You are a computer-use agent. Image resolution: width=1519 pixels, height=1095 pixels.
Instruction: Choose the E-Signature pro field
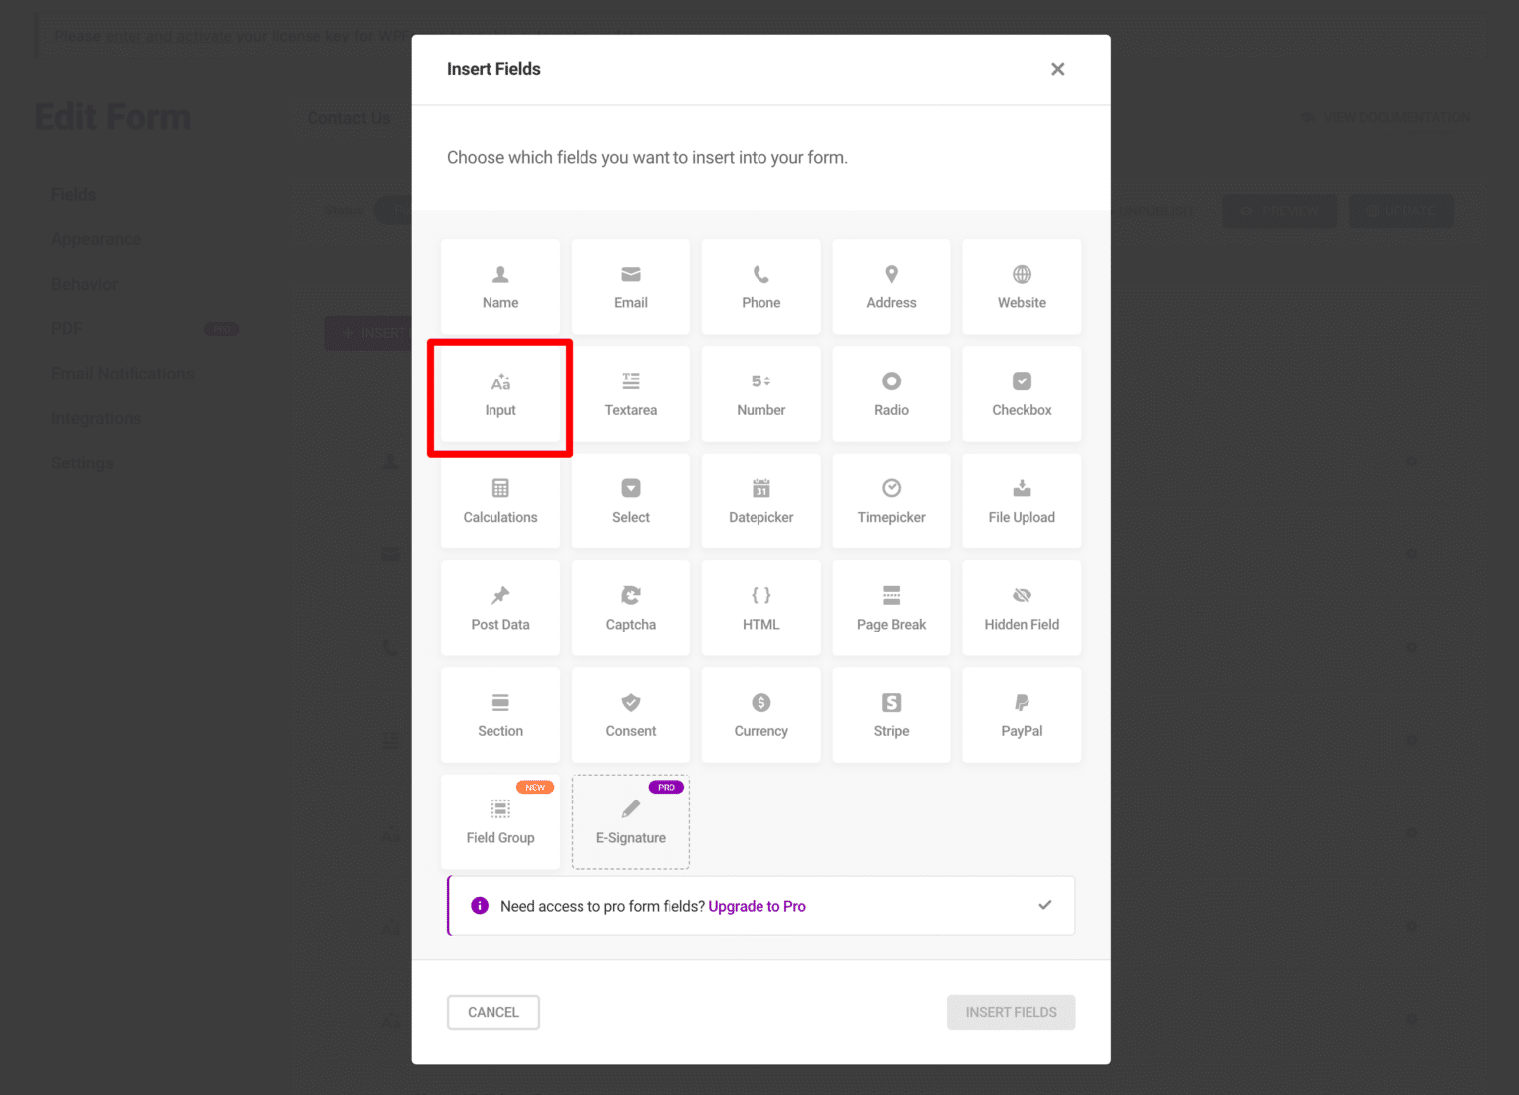click(630, 821)
